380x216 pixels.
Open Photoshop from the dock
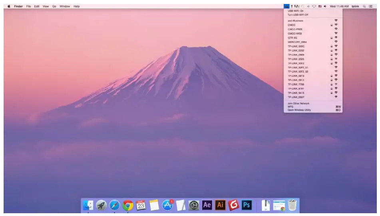pyautogui.click(x=247, y=205)
